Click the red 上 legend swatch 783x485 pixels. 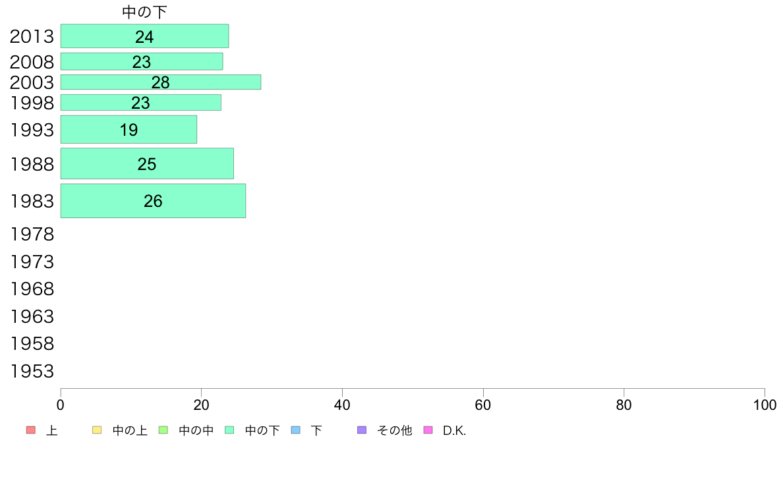[x=31, y=430]
